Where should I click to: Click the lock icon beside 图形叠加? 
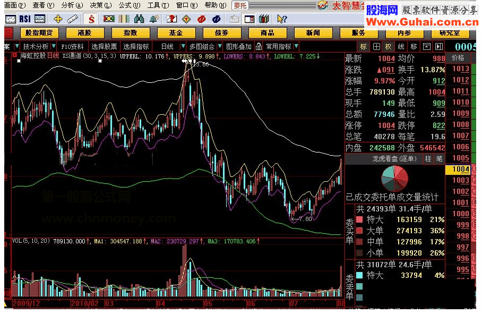(x=259, y=46)
